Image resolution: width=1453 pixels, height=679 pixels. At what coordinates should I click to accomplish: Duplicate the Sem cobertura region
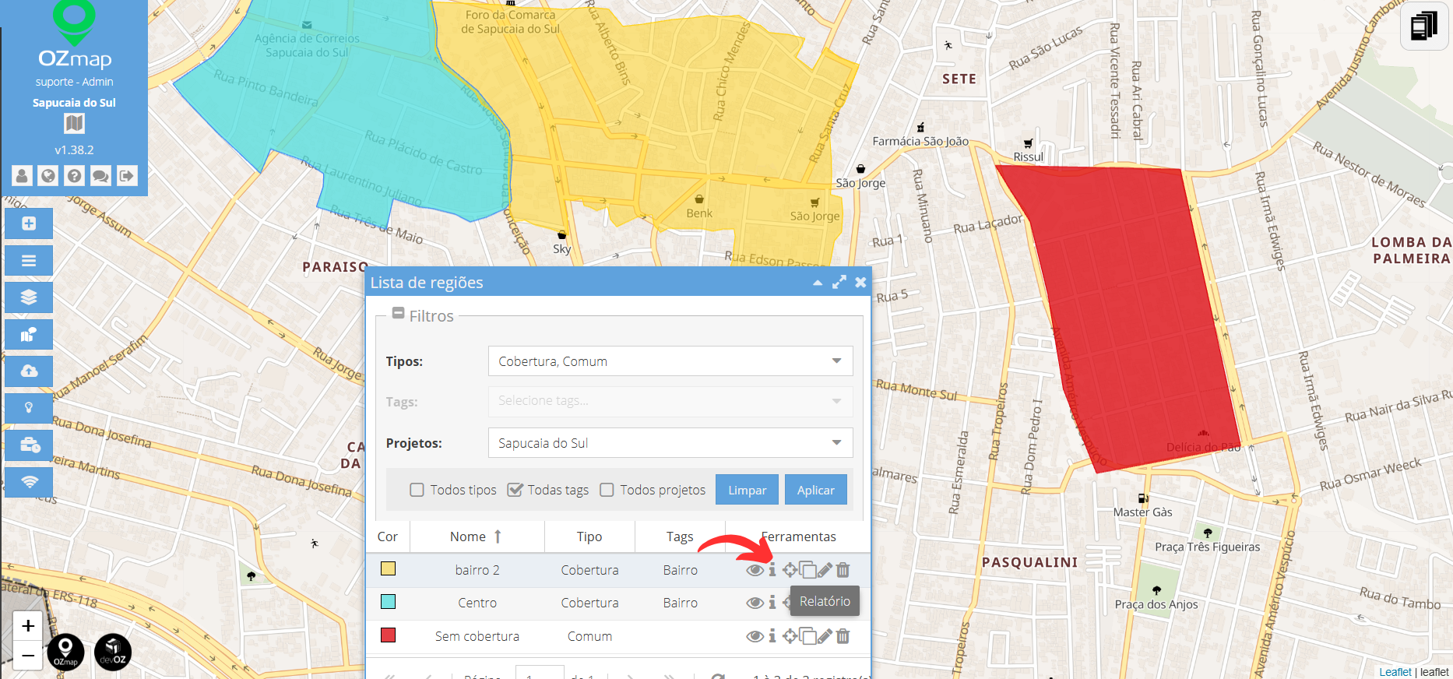click(808, 636)
